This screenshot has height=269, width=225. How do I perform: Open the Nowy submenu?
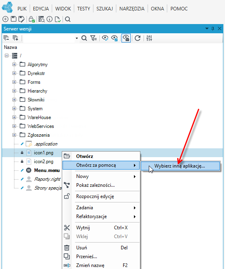101,176
